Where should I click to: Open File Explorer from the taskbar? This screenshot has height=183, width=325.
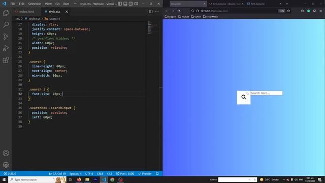(x=87, y=179)
